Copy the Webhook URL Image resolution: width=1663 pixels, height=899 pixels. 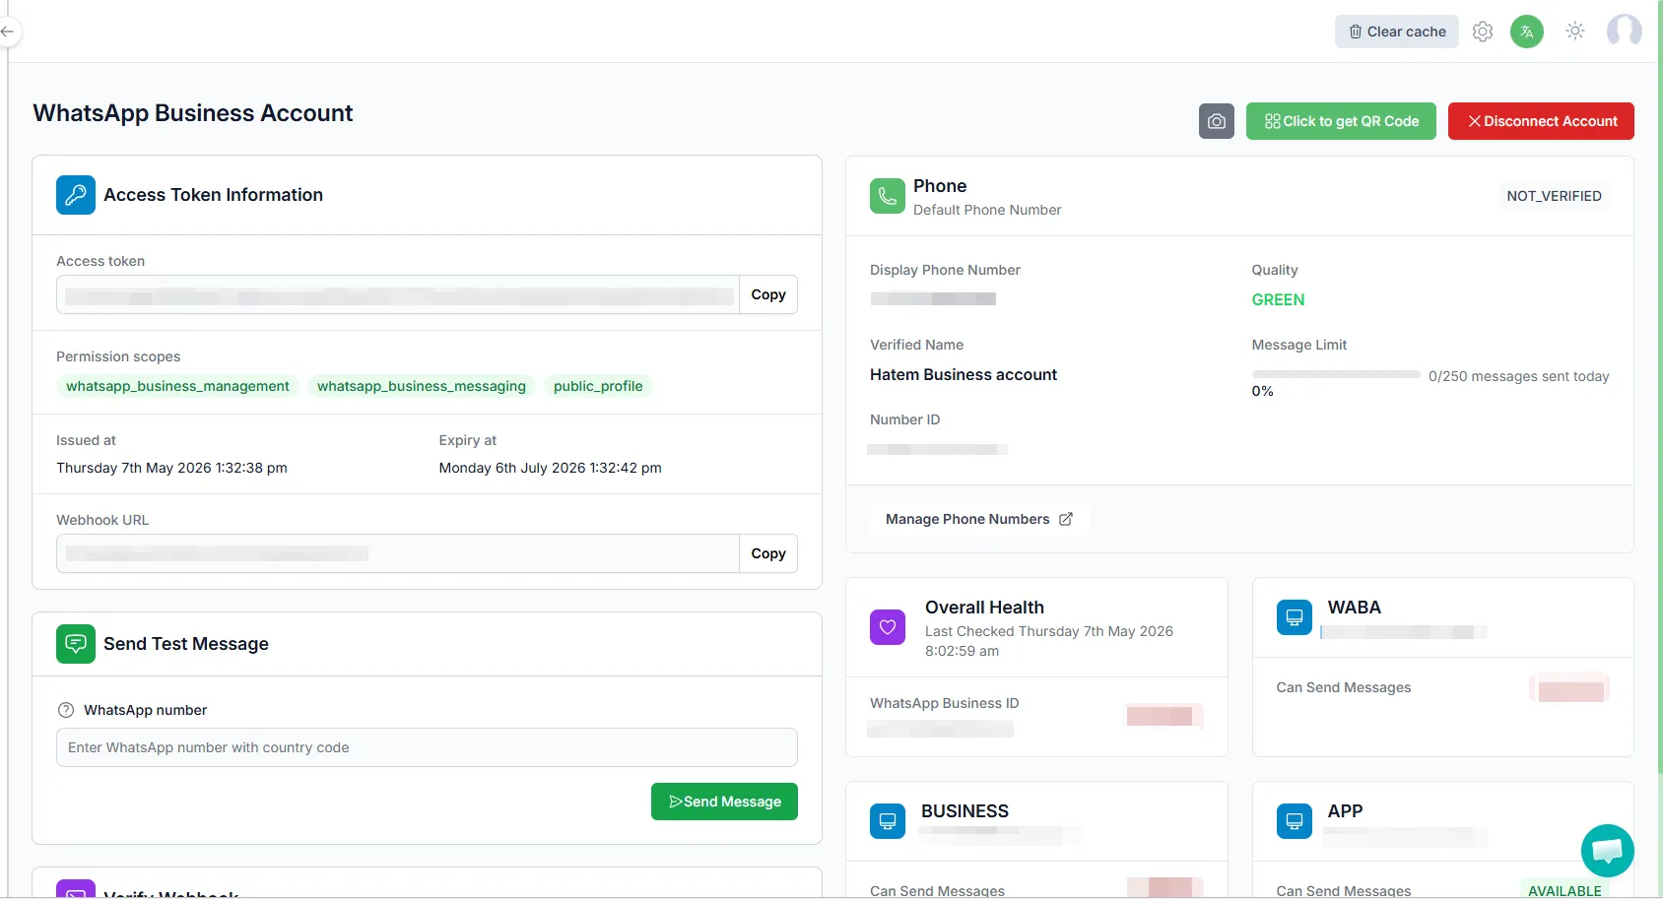point(768,553)
